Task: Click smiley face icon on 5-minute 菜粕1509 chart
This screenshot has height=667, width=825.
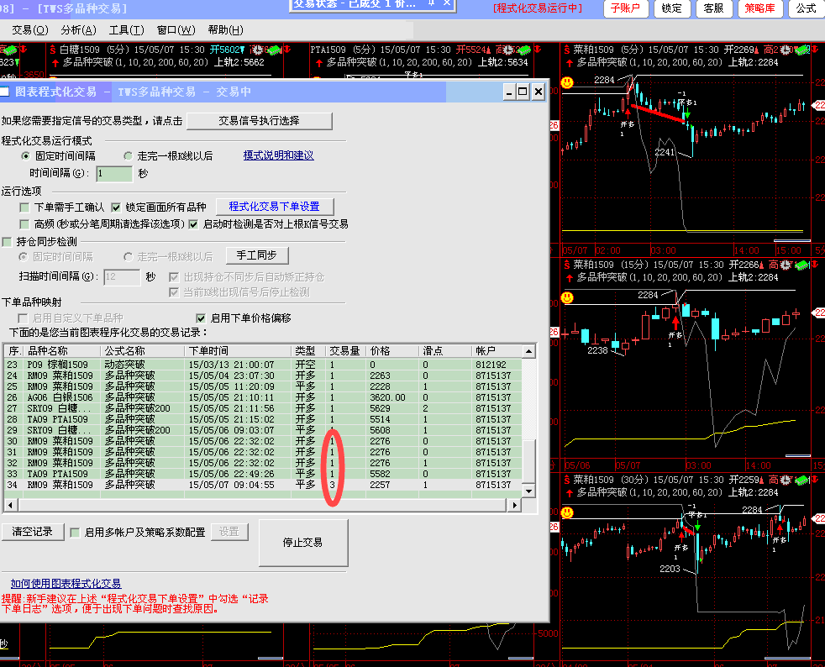Action: 567,82
